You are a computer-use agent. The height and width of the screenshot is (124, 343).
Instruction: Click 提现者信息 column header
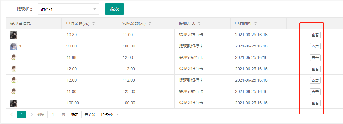coord(20,23)
